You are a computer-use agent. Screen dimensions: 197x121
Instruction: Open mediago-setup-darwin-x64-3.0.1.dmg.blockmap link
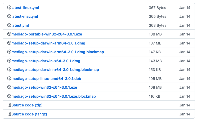tap(55, 70)
